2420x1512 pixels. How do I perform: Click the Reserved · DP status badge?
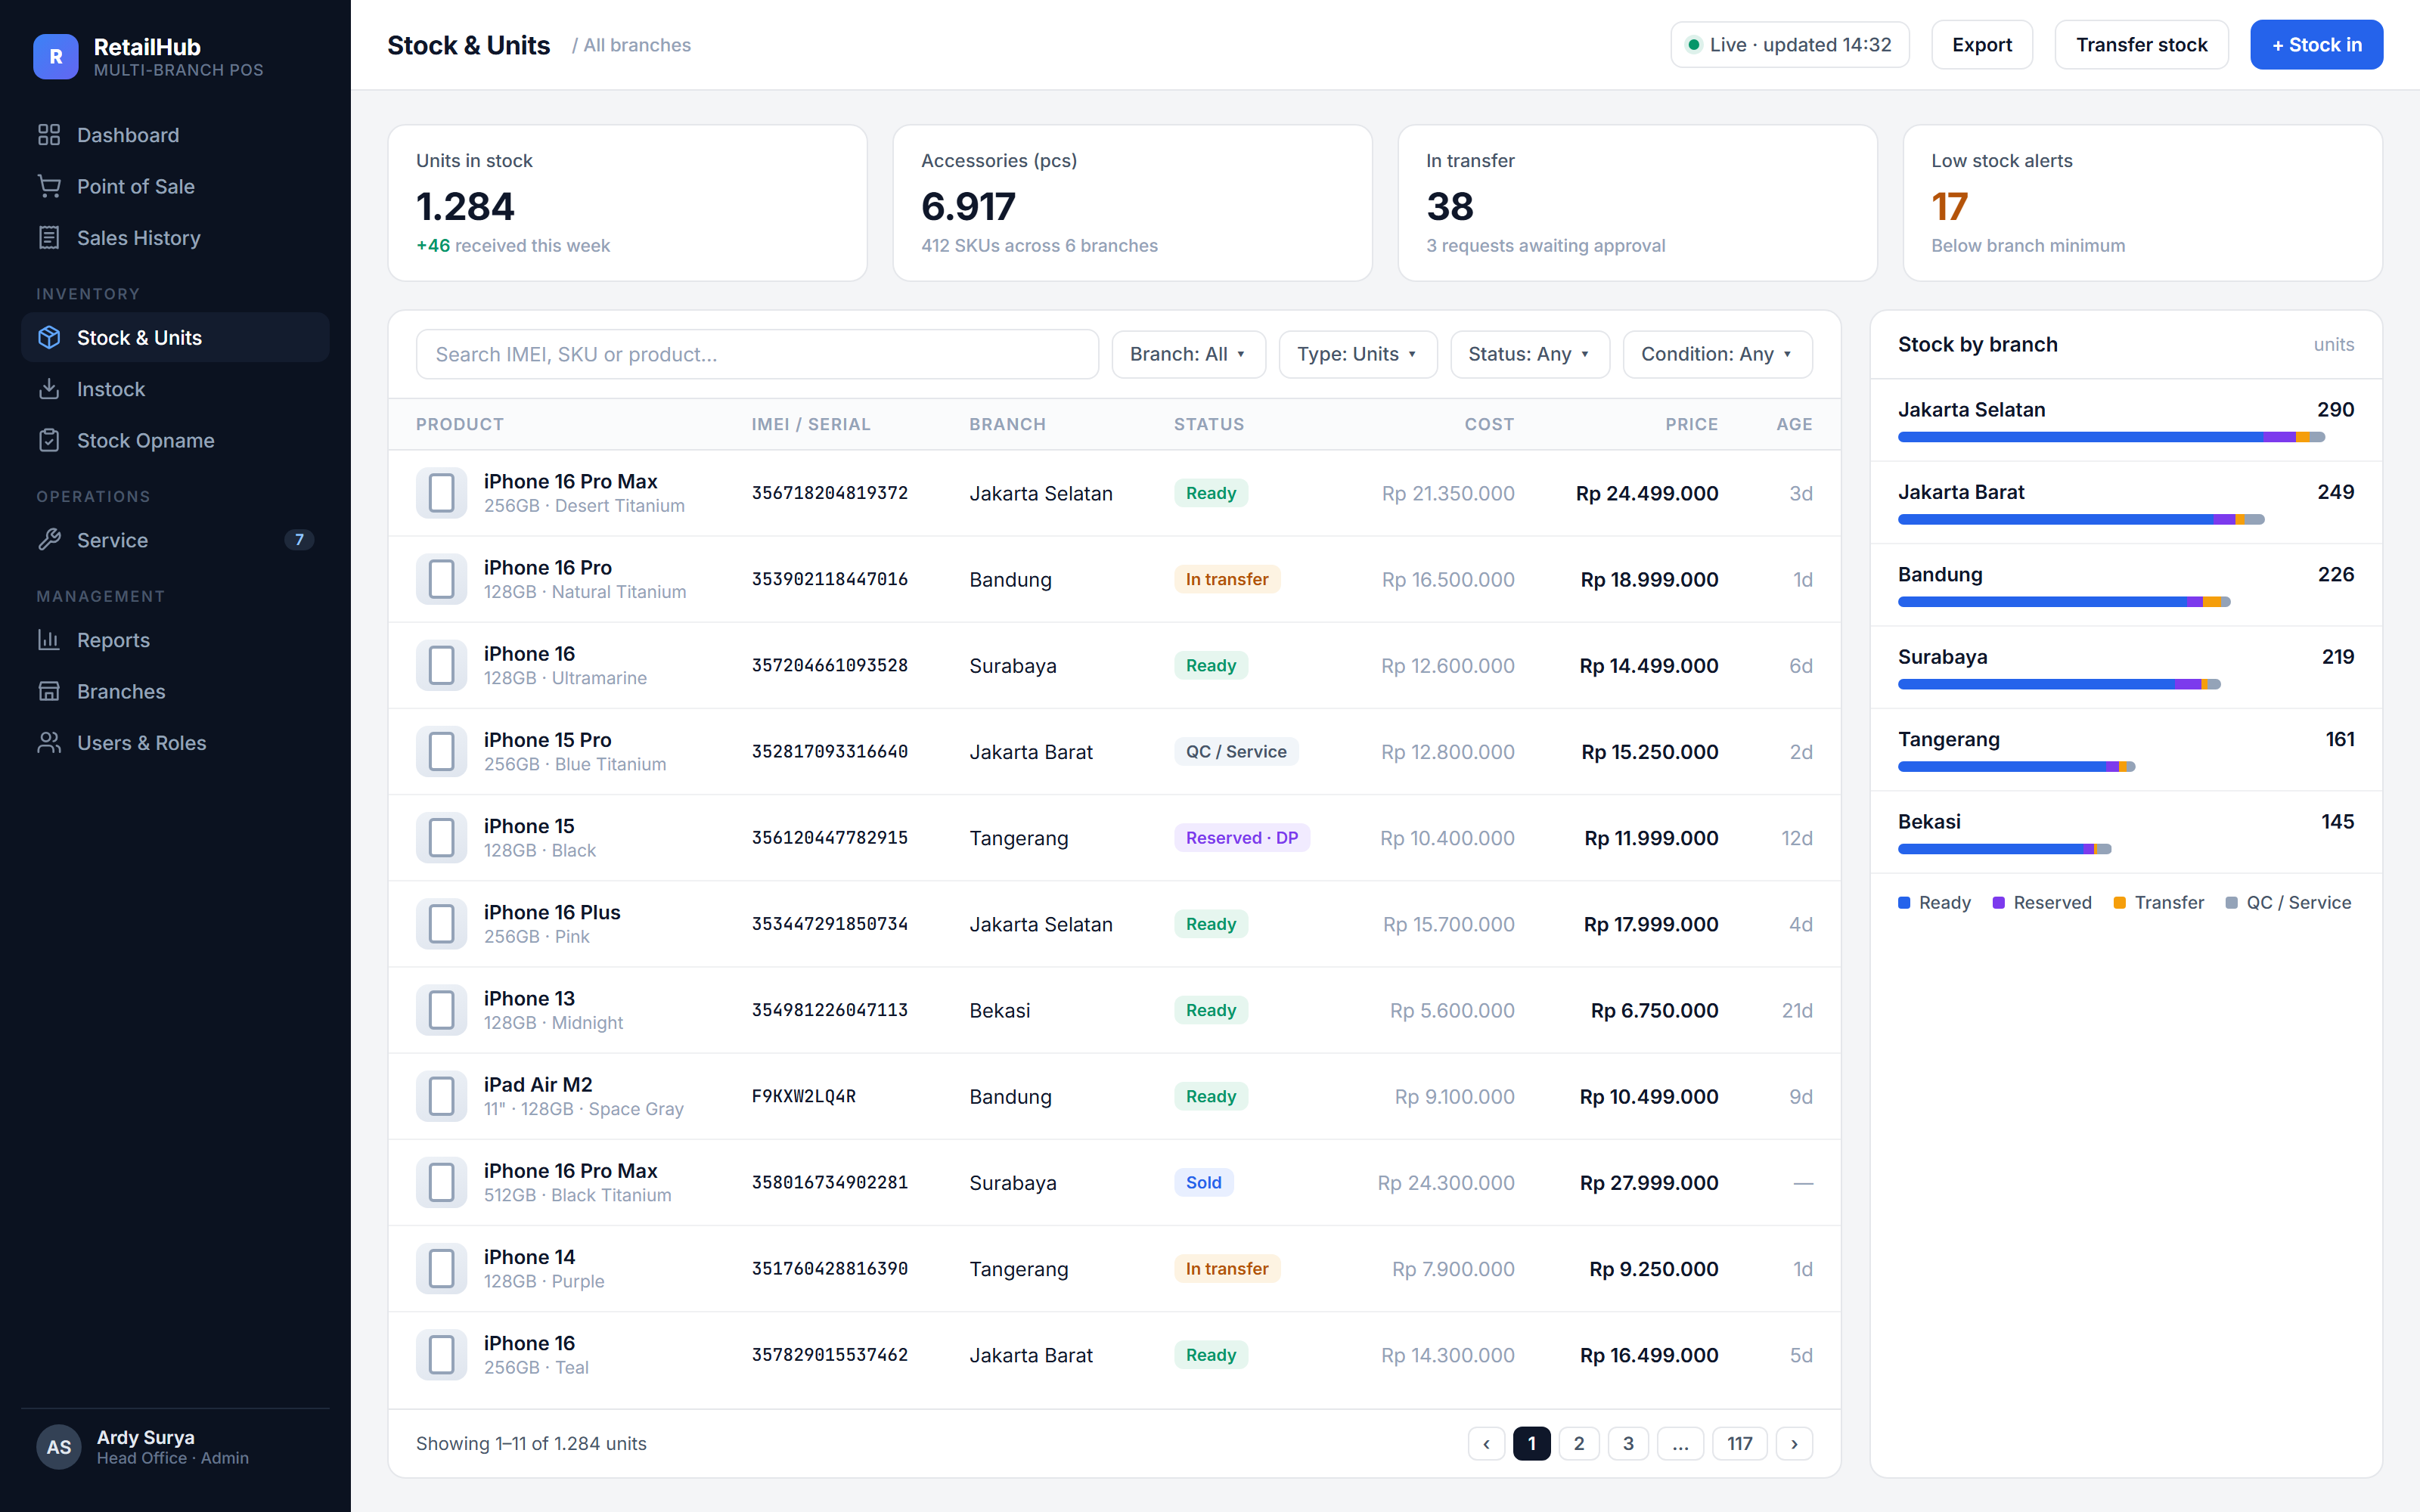point(1241,838)
